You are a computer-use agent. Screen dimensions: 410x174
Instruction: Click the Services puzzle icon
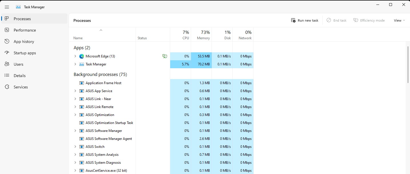coord(7,87)
